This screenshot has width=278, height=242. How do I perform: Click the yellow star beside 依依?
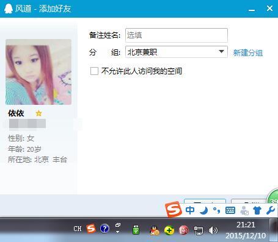pyautogui.click(x=38, y=113)
